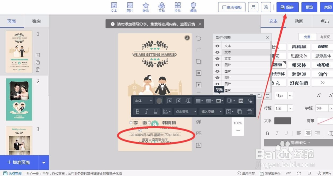Viewport: 333px width, 176px height.
Task: Click the 弹 icon beside the canvas
Action: [199, 122]
